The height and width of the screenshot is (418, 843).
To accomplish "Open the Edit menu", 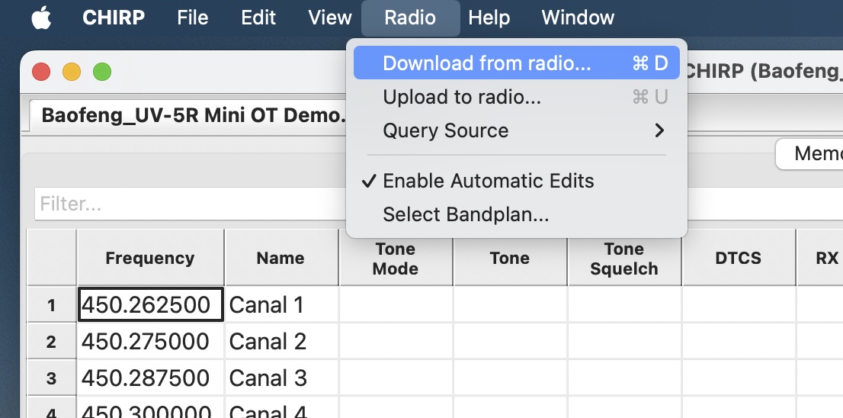I will point(258,18).
